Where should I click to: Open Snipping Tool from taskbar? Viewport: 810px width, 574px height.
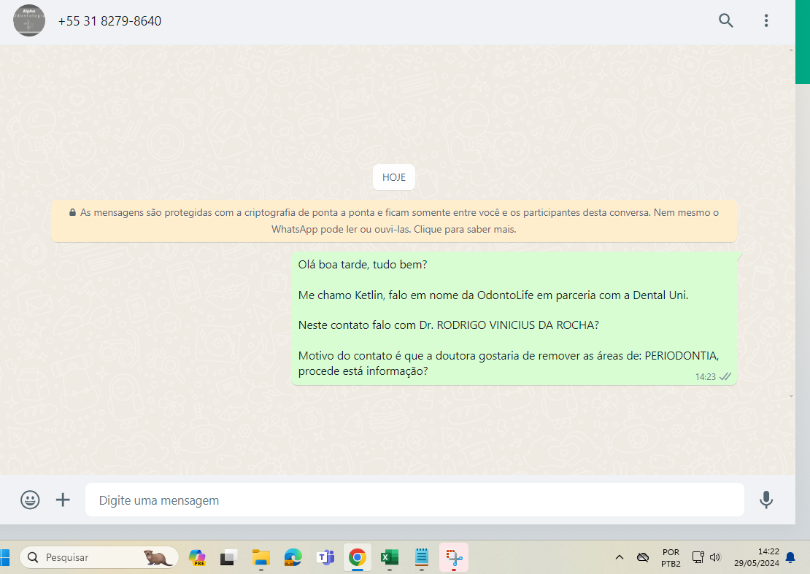[x=454, y=557]
